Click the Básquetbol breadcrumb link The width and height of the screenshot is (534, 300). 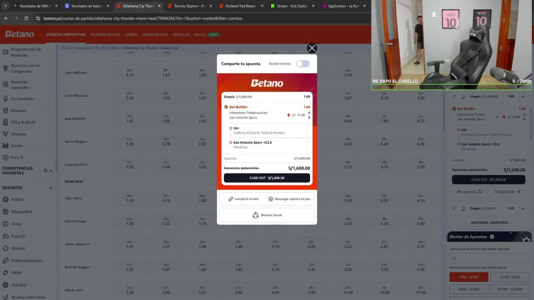click(83, 48)
